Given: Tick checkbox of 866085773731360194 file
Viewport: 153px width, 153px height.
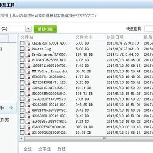Looking at the screenshot, I should [22, 127].
